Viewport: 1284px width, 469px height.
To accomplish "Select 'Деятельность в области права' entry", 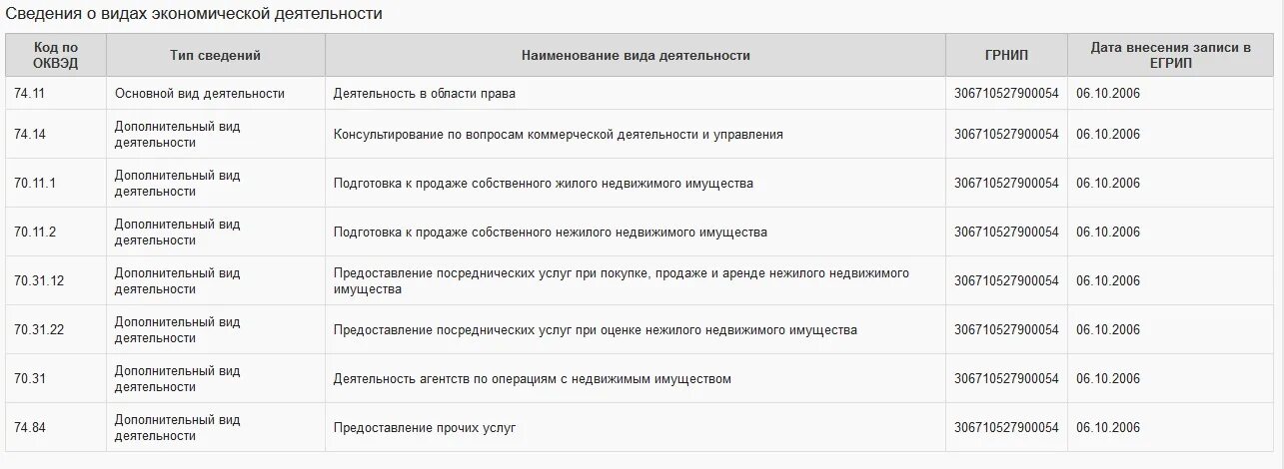I will tap(425, 94).
